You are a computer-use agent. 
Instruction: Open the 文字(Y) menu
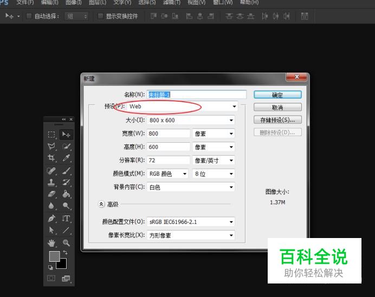(x=122, y=2)
